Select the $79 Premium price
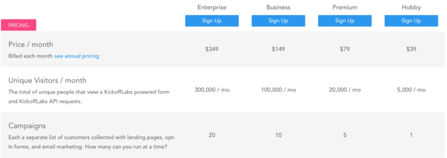 345,49
